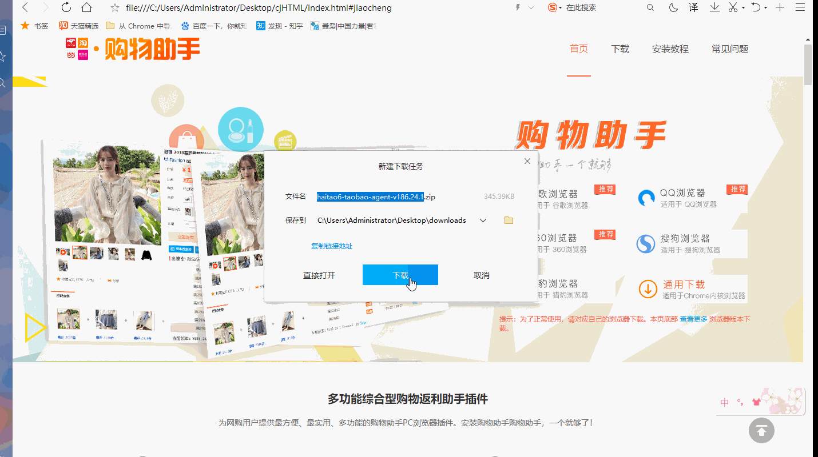Viewport: 818px width, 457px height.
Task: Go back with the browser back arrow
Action: (25, 7)
